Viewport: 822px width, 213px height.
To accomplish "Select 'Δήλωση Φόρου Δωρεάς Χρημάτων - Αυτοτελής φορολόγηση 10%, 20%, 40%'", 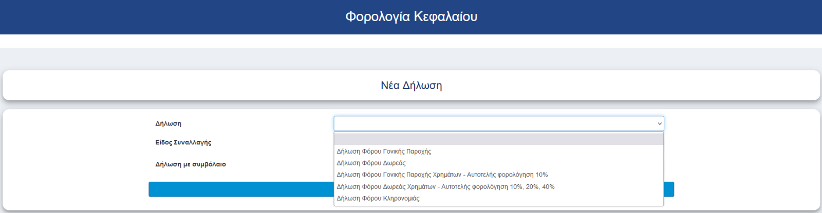I will pyautogui.click(x=499, y=187).
